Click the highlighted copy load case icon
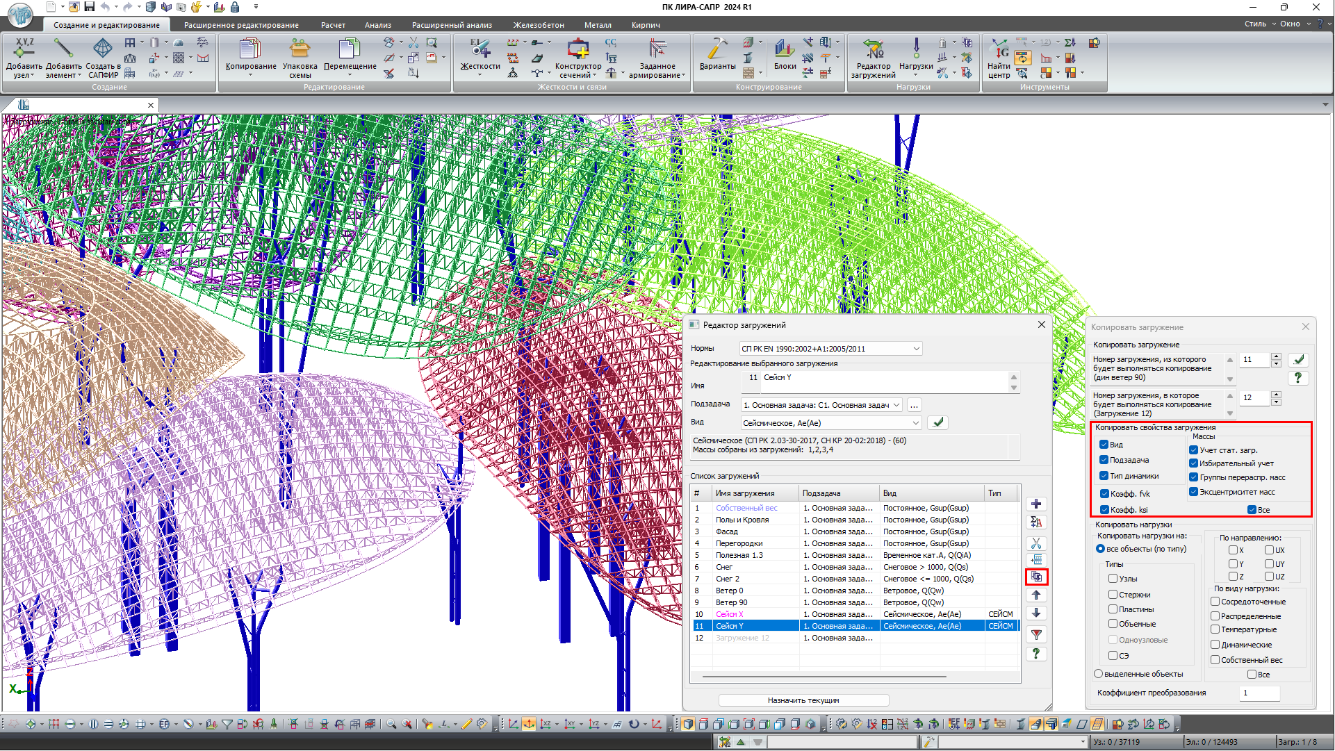Image resolution: width=1335 pixels, height=751 pixels. click(x=1036, y=577)
